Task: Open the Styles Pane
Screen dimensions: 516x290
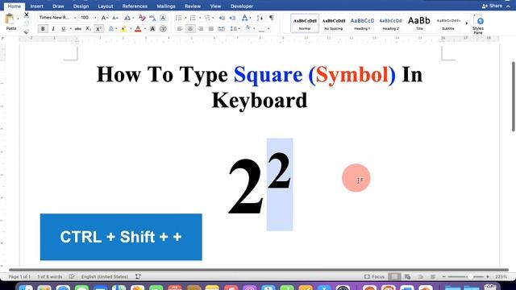Action: coord(478,24)
